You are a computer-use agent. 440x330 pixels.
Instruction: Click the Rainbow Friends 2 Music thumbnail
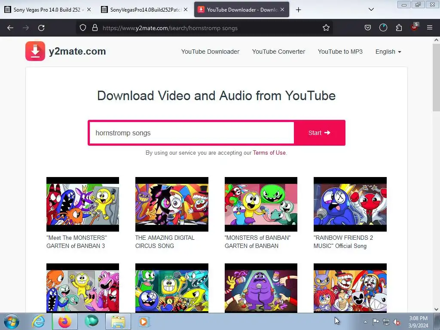click(x=350, y=204)
